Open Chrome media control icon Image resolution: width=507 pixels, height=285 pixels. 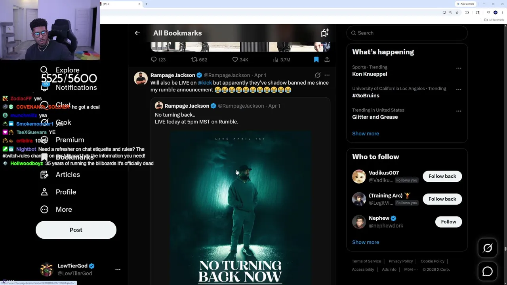[x=488, y=12]
